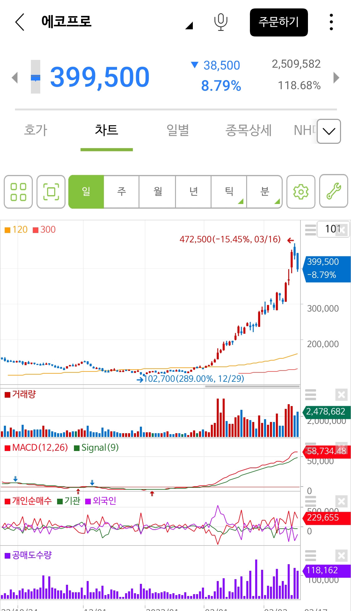Tap the 외국인 legend
Image resolution: width=351 pixels, height=611 pixels.
tap(100, 501)
